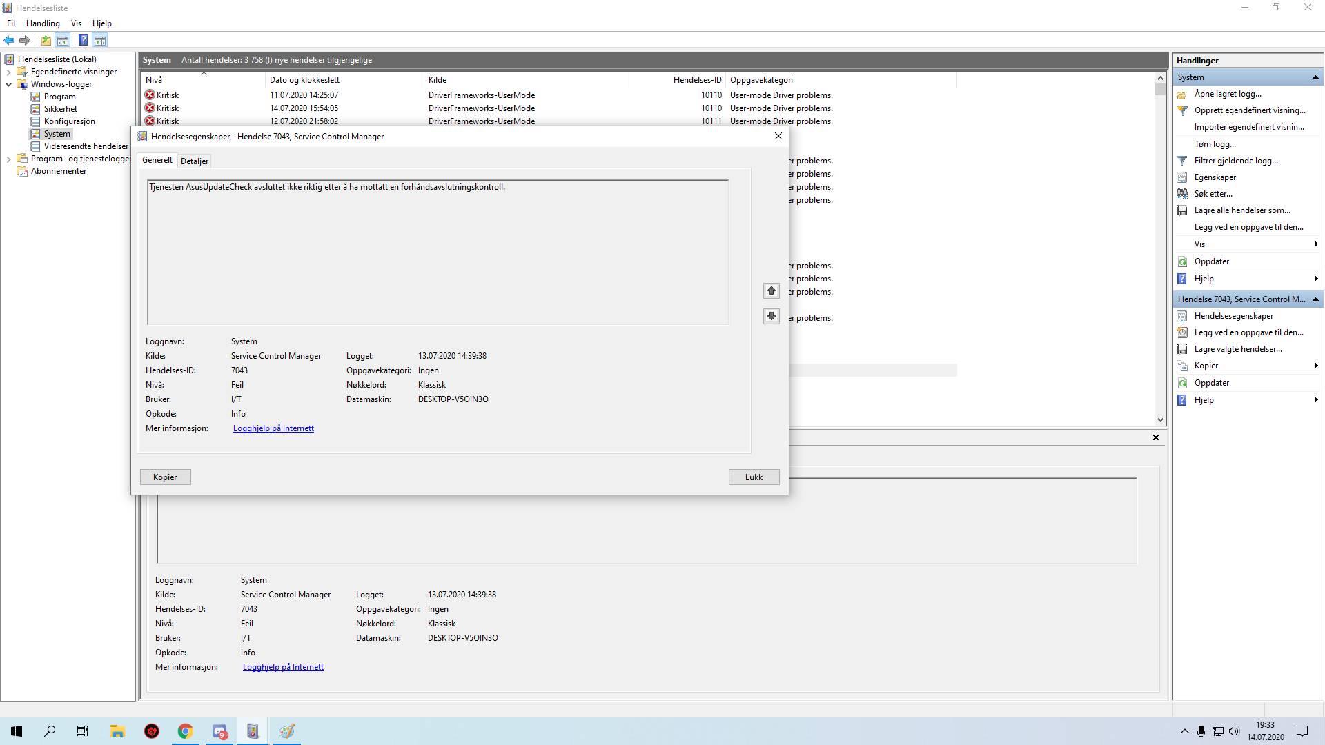Open Hendelsesegenskaper in actions pane
The height and width of the screenshot is (745, 1325).
coord(1233,316)
